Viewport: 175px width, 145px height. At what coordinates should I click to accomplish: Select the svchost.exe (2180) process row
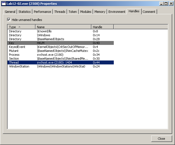(61, 55)
